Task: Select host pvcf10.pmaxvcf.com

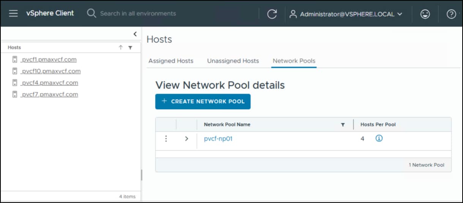Action: click(51, 71)
